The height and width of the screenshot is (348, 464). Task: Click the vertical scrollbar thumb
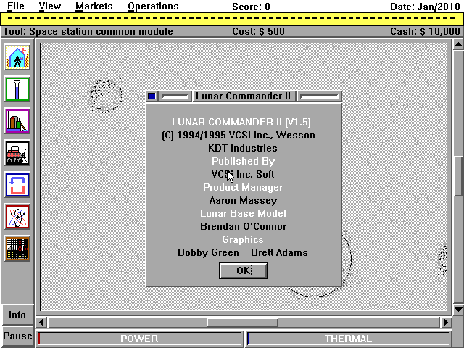pos(458,176)
